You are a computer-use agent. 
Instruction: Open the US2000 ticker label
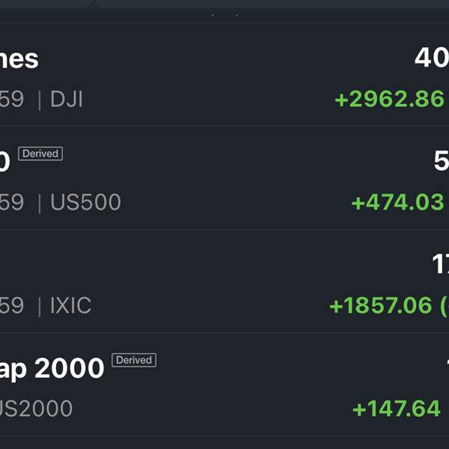[x=36, y=409]
